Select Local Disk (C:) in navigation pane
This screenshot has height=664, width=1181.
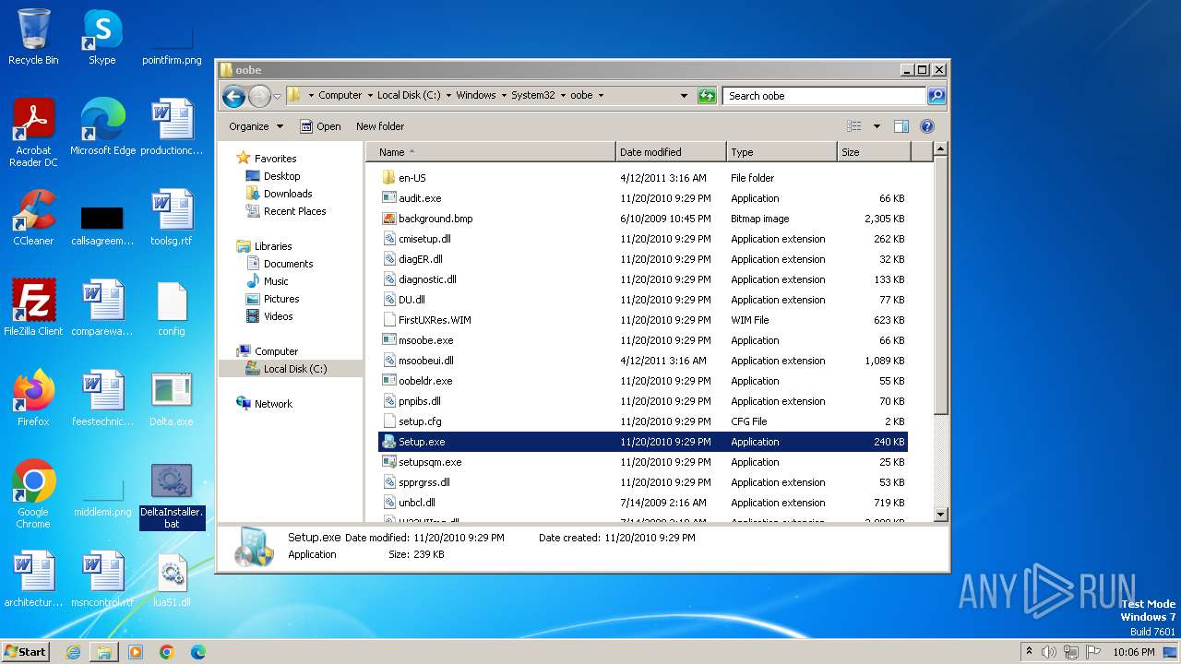pos(294,369)
